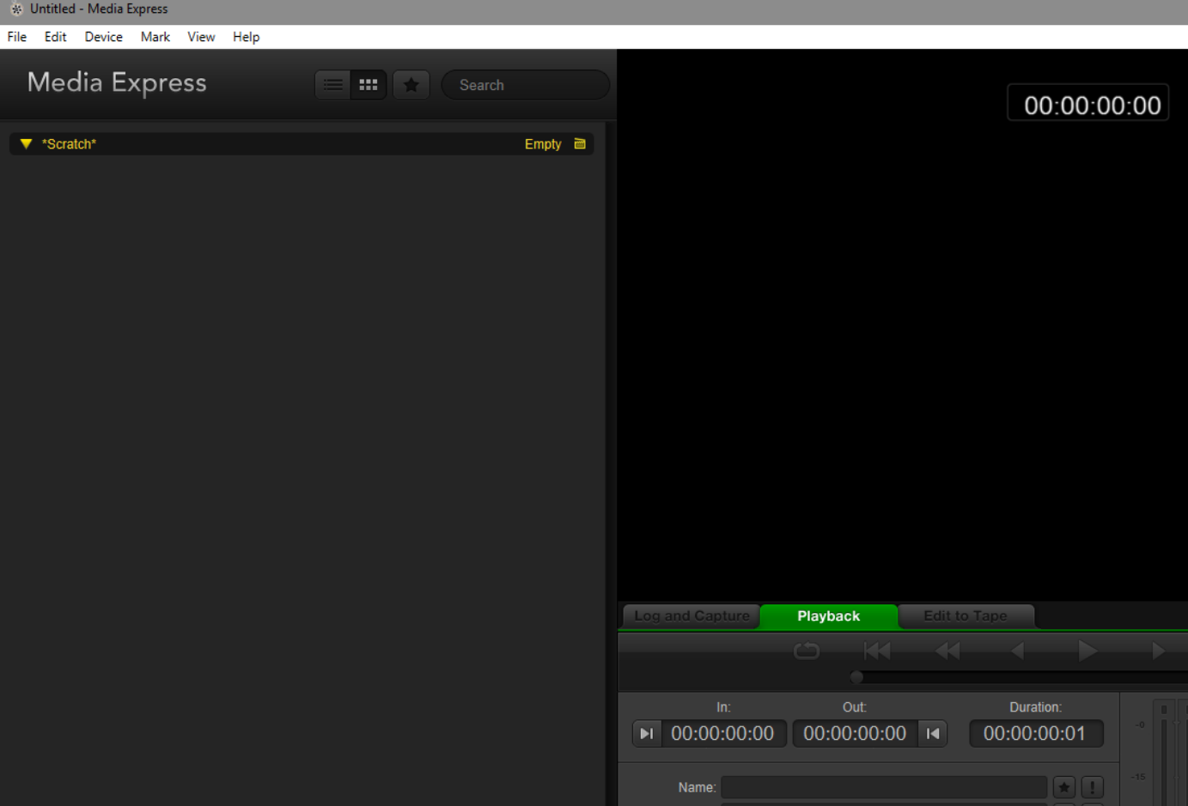Jump to the In point with the cue icon
1188x806 pixels.
[x=646, y=733]
